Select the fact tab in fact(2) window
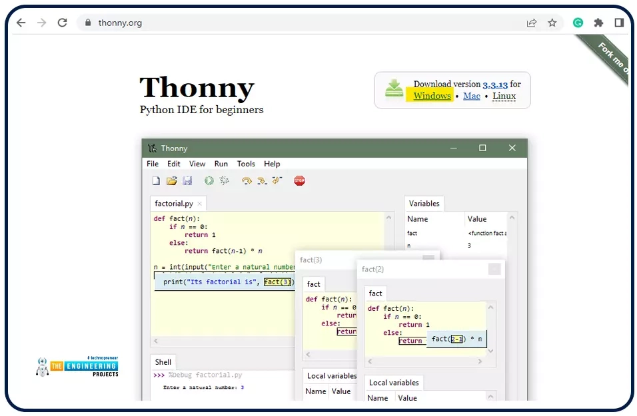637x416 pixels. point(375,293)
